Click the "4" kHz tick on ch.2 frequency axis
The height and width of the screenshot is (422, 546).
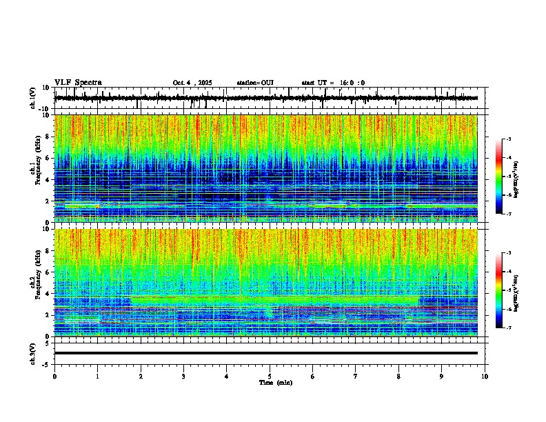coord(48,294)
